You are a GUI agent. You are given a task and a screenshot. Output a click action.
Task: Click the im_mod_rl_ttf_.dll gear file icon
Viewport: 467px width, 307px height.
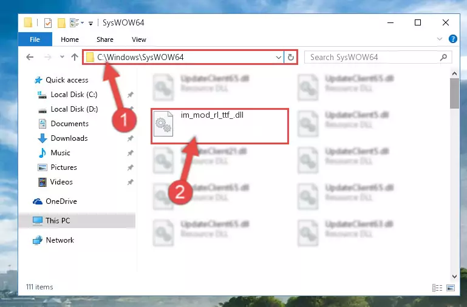click(163, 123)
